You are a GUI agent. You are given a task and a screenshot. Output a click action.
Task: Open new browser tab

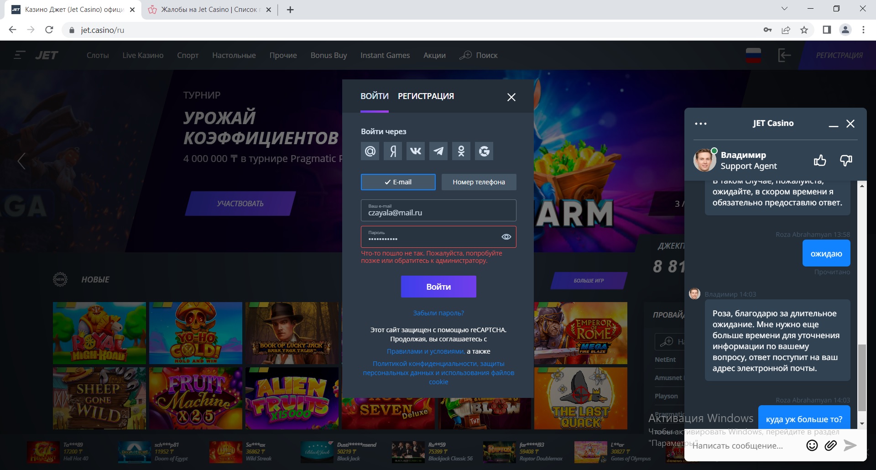pyautogui.click(x=290, y=10)
